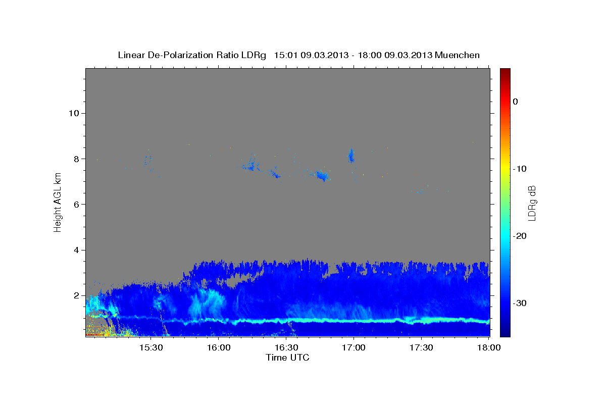Image resolution: width=606 pixels, height=404 pixels.
Task: Click the height axis label 10
Action: [x=73, y=113]
